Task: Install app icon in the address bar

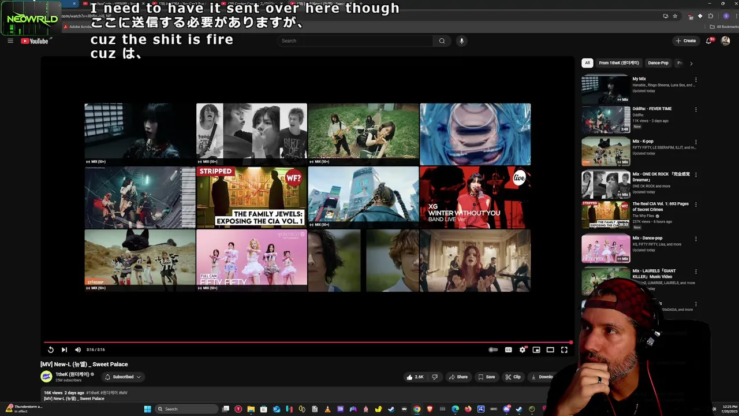Action: 666,16
